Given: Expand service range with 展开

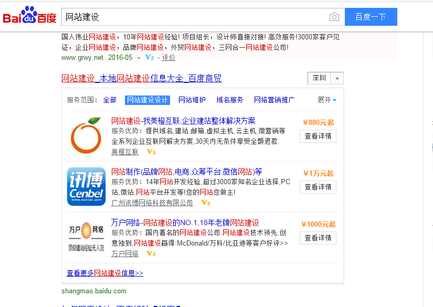Looking at the screenshot, I should 327,100.
